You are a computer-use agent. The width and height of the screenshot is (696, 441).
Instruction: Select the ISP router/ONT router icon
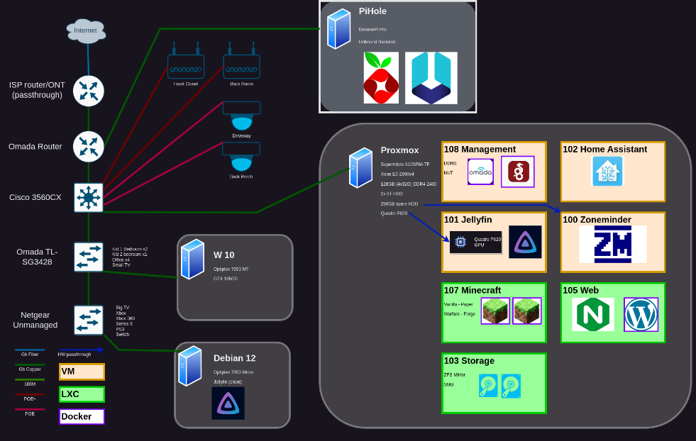(x=89, y=91)
